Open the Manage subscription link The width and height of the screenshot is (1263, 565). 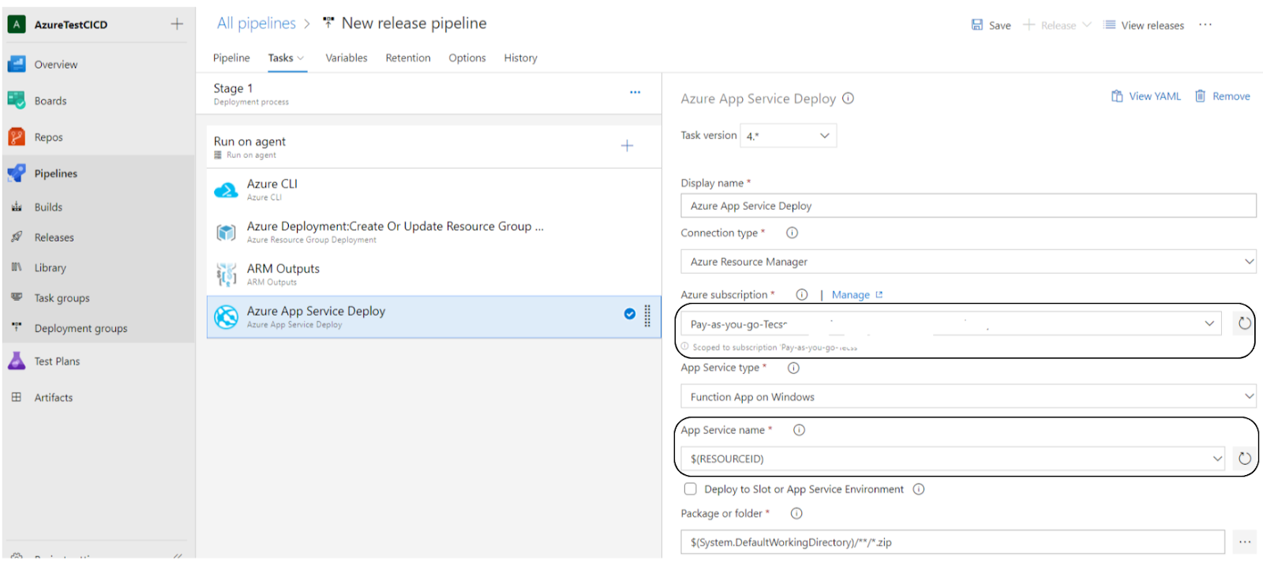(851, 295)
